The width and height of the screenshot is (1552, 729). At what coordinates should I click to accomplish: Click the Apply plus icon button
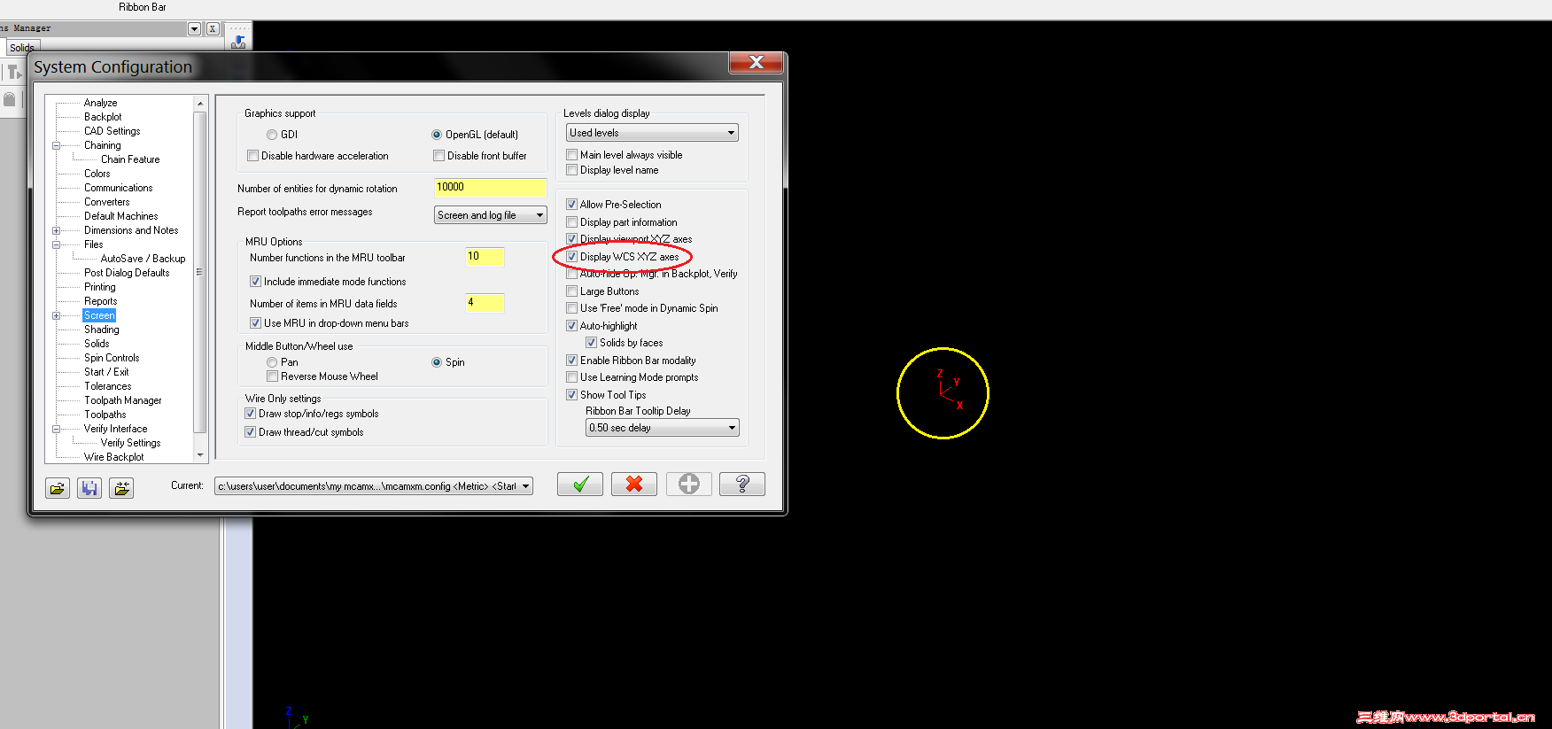(x=688, y=484)
